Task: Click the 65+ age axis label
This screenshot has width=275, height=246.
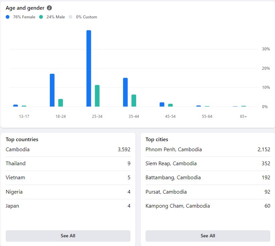Action: [244, 116]
